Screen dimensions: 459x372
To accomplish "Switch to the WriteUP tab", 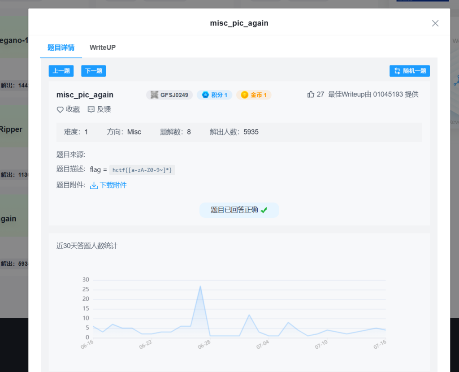I will pyautogui.click(x=103, y=48).
